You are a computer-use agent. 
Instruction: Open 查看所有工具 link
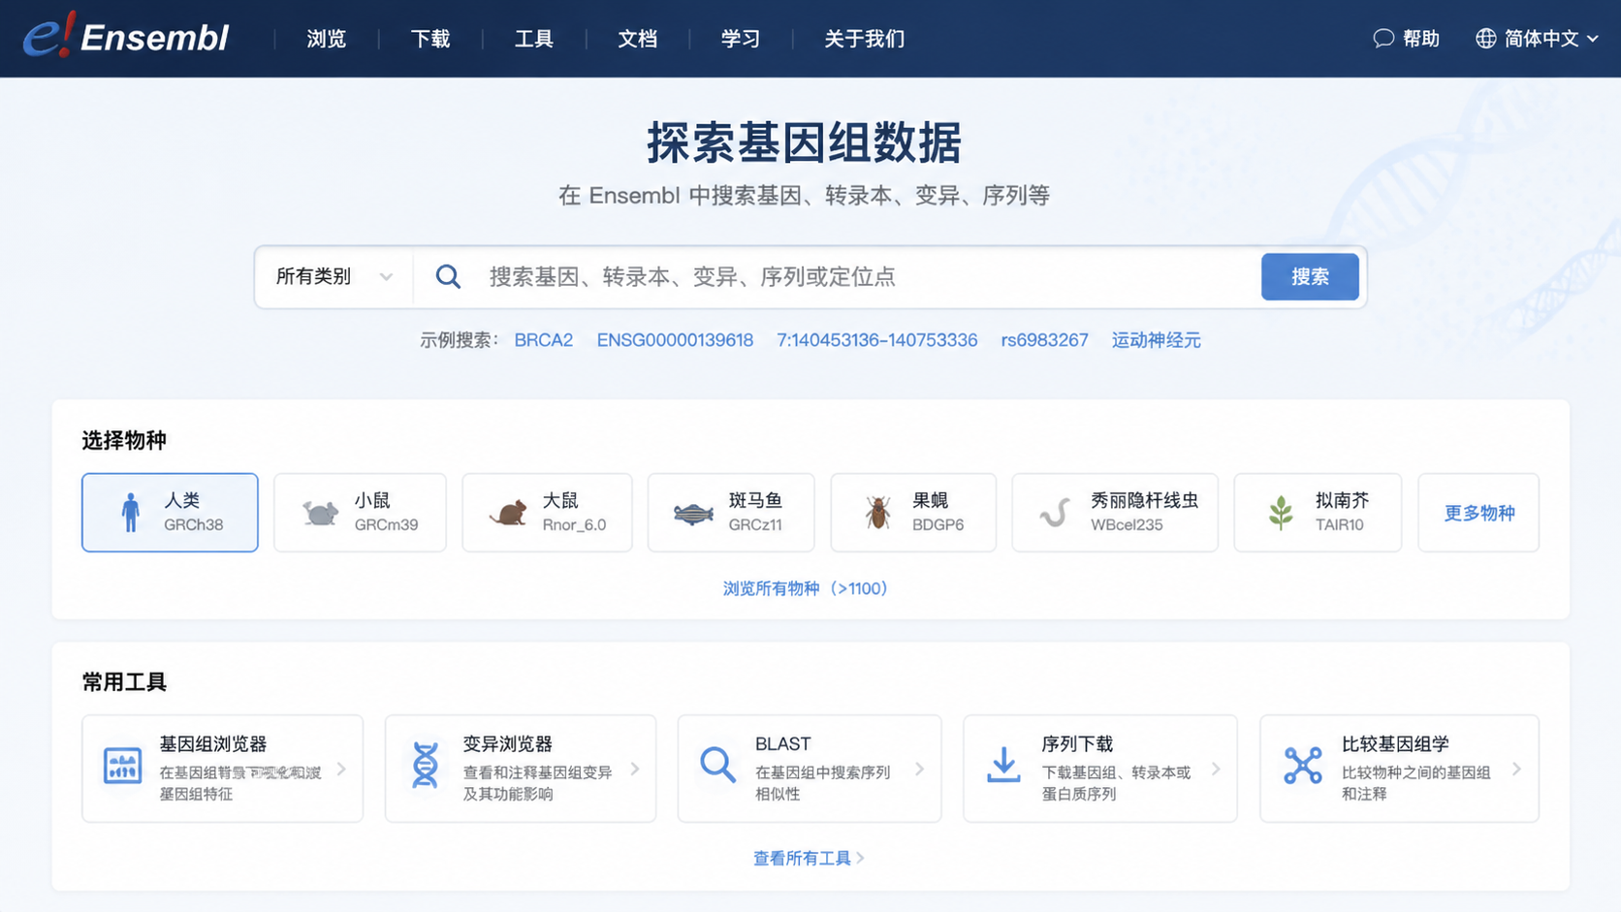pos(810,858)
